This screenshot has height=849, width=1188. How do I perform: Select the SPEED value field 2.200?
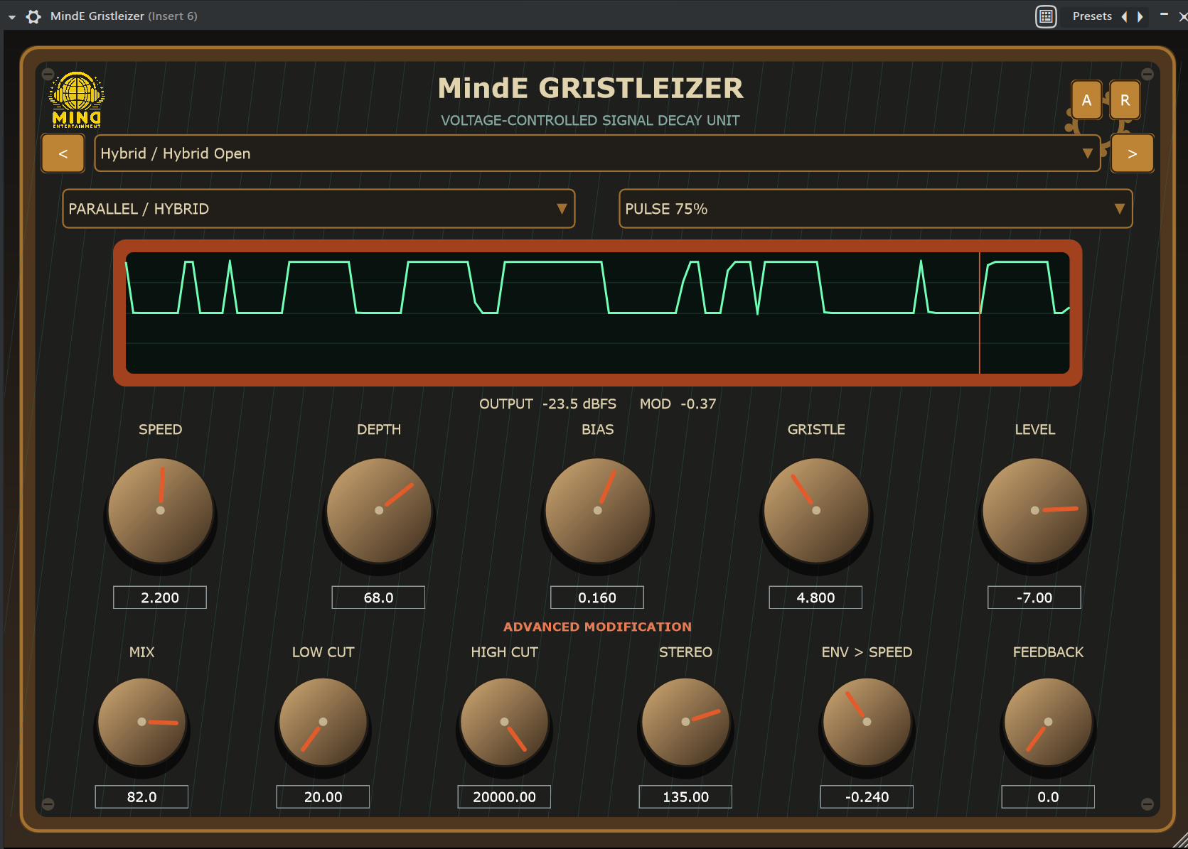[160, 597]
